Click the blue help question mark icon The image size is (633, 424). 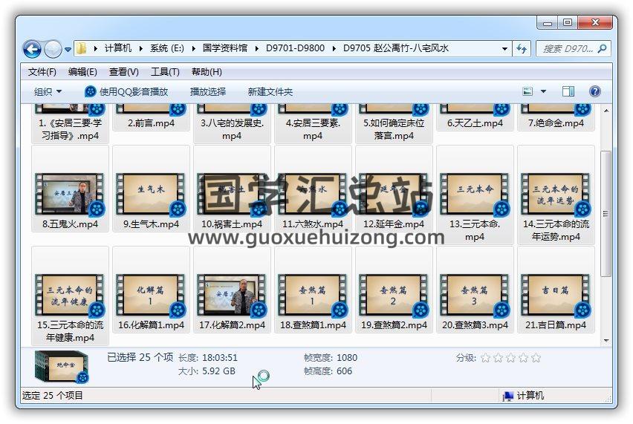[x=594, y=91]
